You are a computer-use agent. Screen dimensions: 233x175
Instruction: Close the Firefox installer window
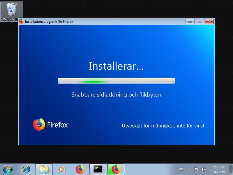pos(209,22)
